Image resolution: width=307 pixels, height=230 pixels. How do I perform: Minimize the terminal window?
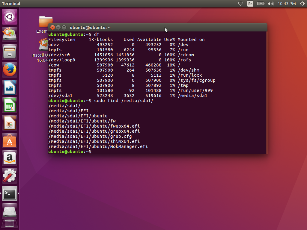58,27
